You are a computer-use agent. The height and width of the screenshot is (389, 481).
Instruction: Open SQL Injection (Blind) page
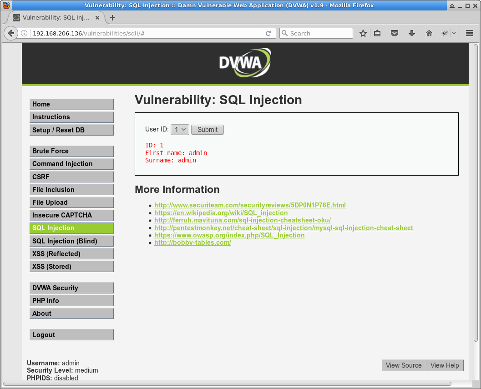[x=71, y=241]
